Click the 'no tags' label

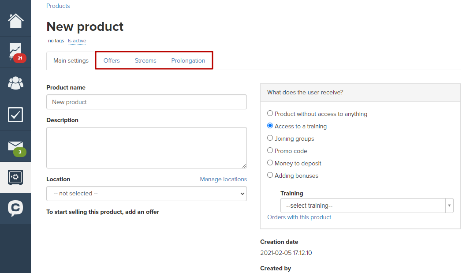click(x=56, y=41)
